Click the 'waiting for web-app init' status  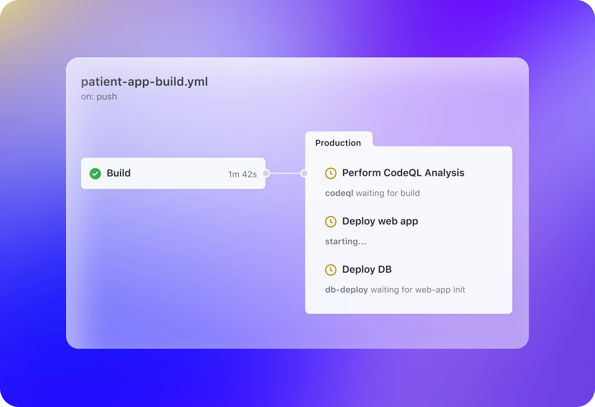(x=418, y=290)
